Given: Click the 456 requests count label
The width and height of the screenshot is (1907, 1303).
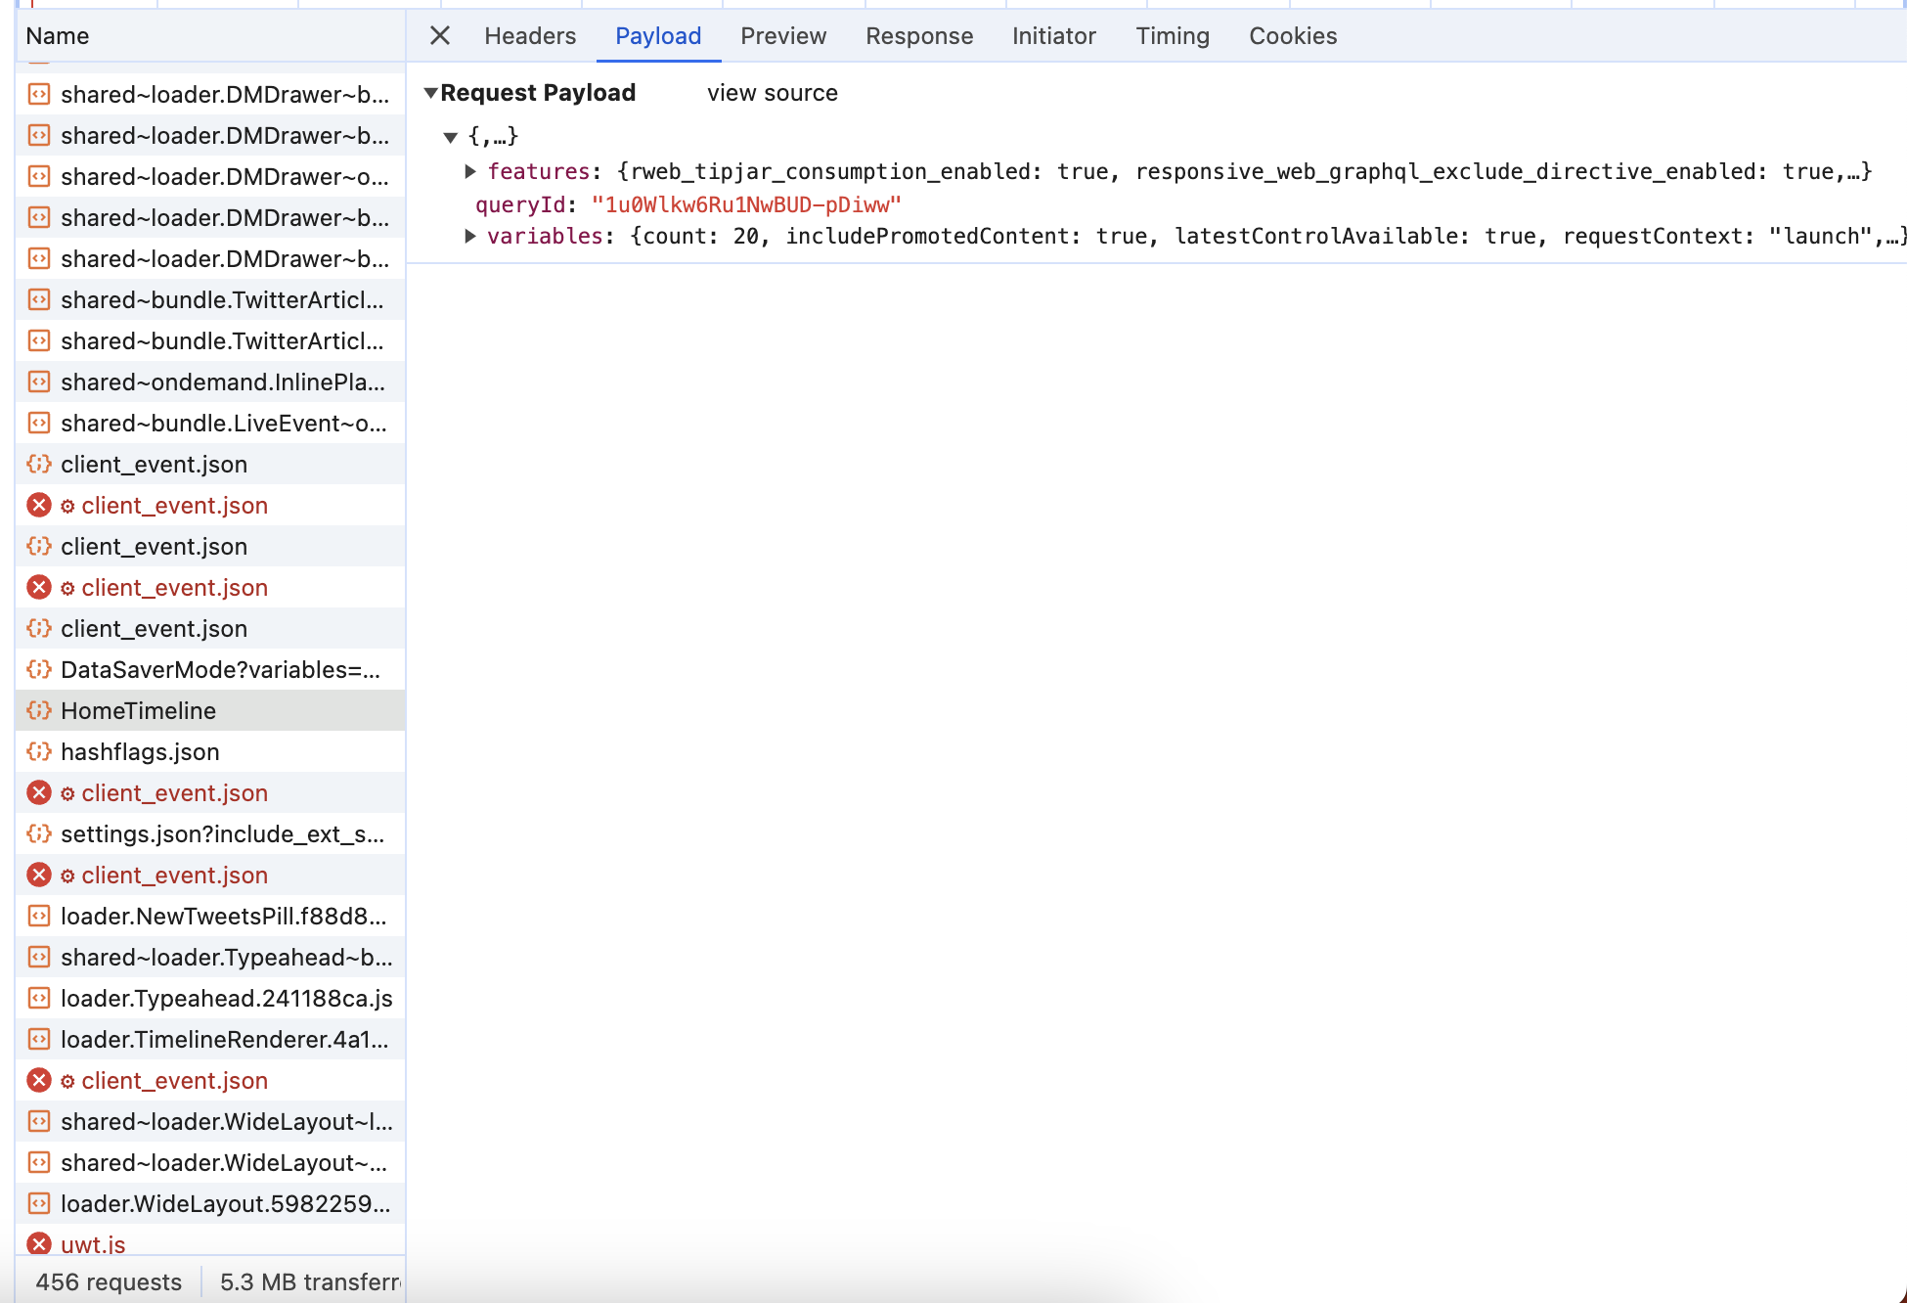Looking at the screenshot, I should coord(108,1281).
